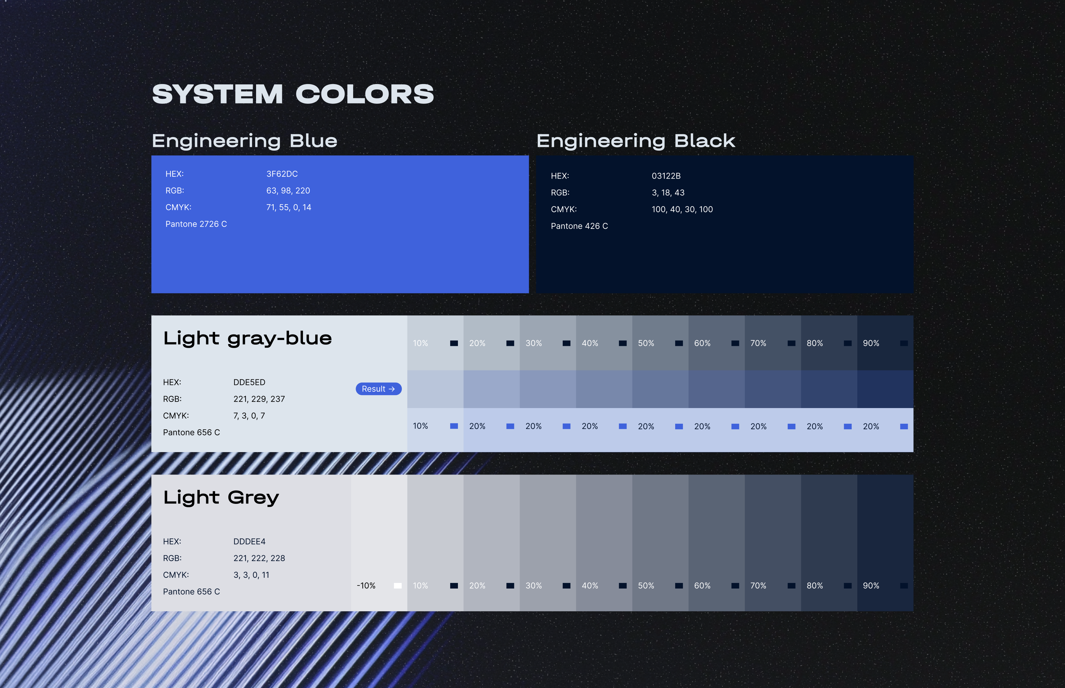Click the Pantone 426 C label

pos(579,226)
